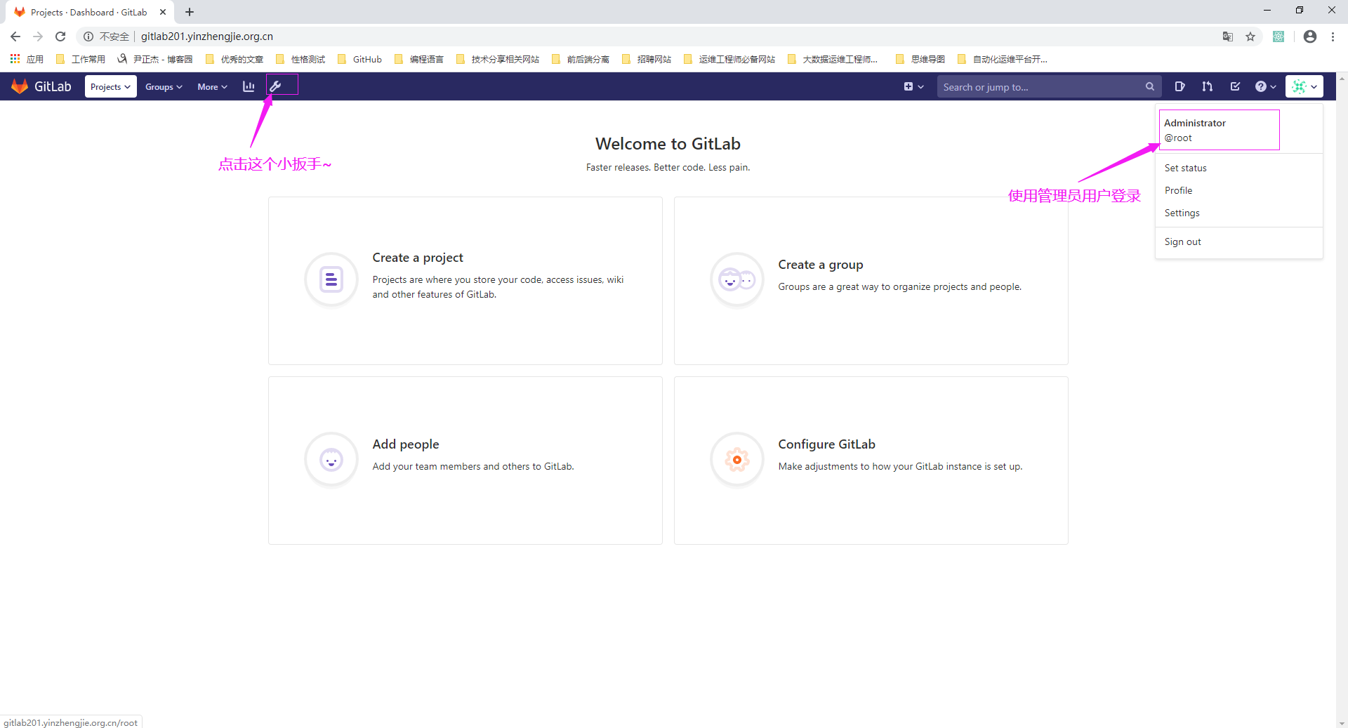This screenshot has height=728, width=1348.
Task: Open the Merge requests icon
Action: [1207, 86]
